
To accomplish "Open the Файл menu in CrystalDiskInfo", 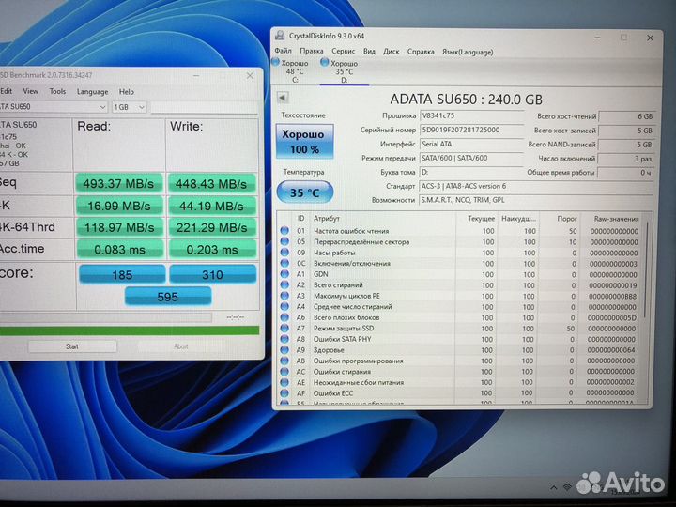I will pyautogui.click(x=283, y=51).
